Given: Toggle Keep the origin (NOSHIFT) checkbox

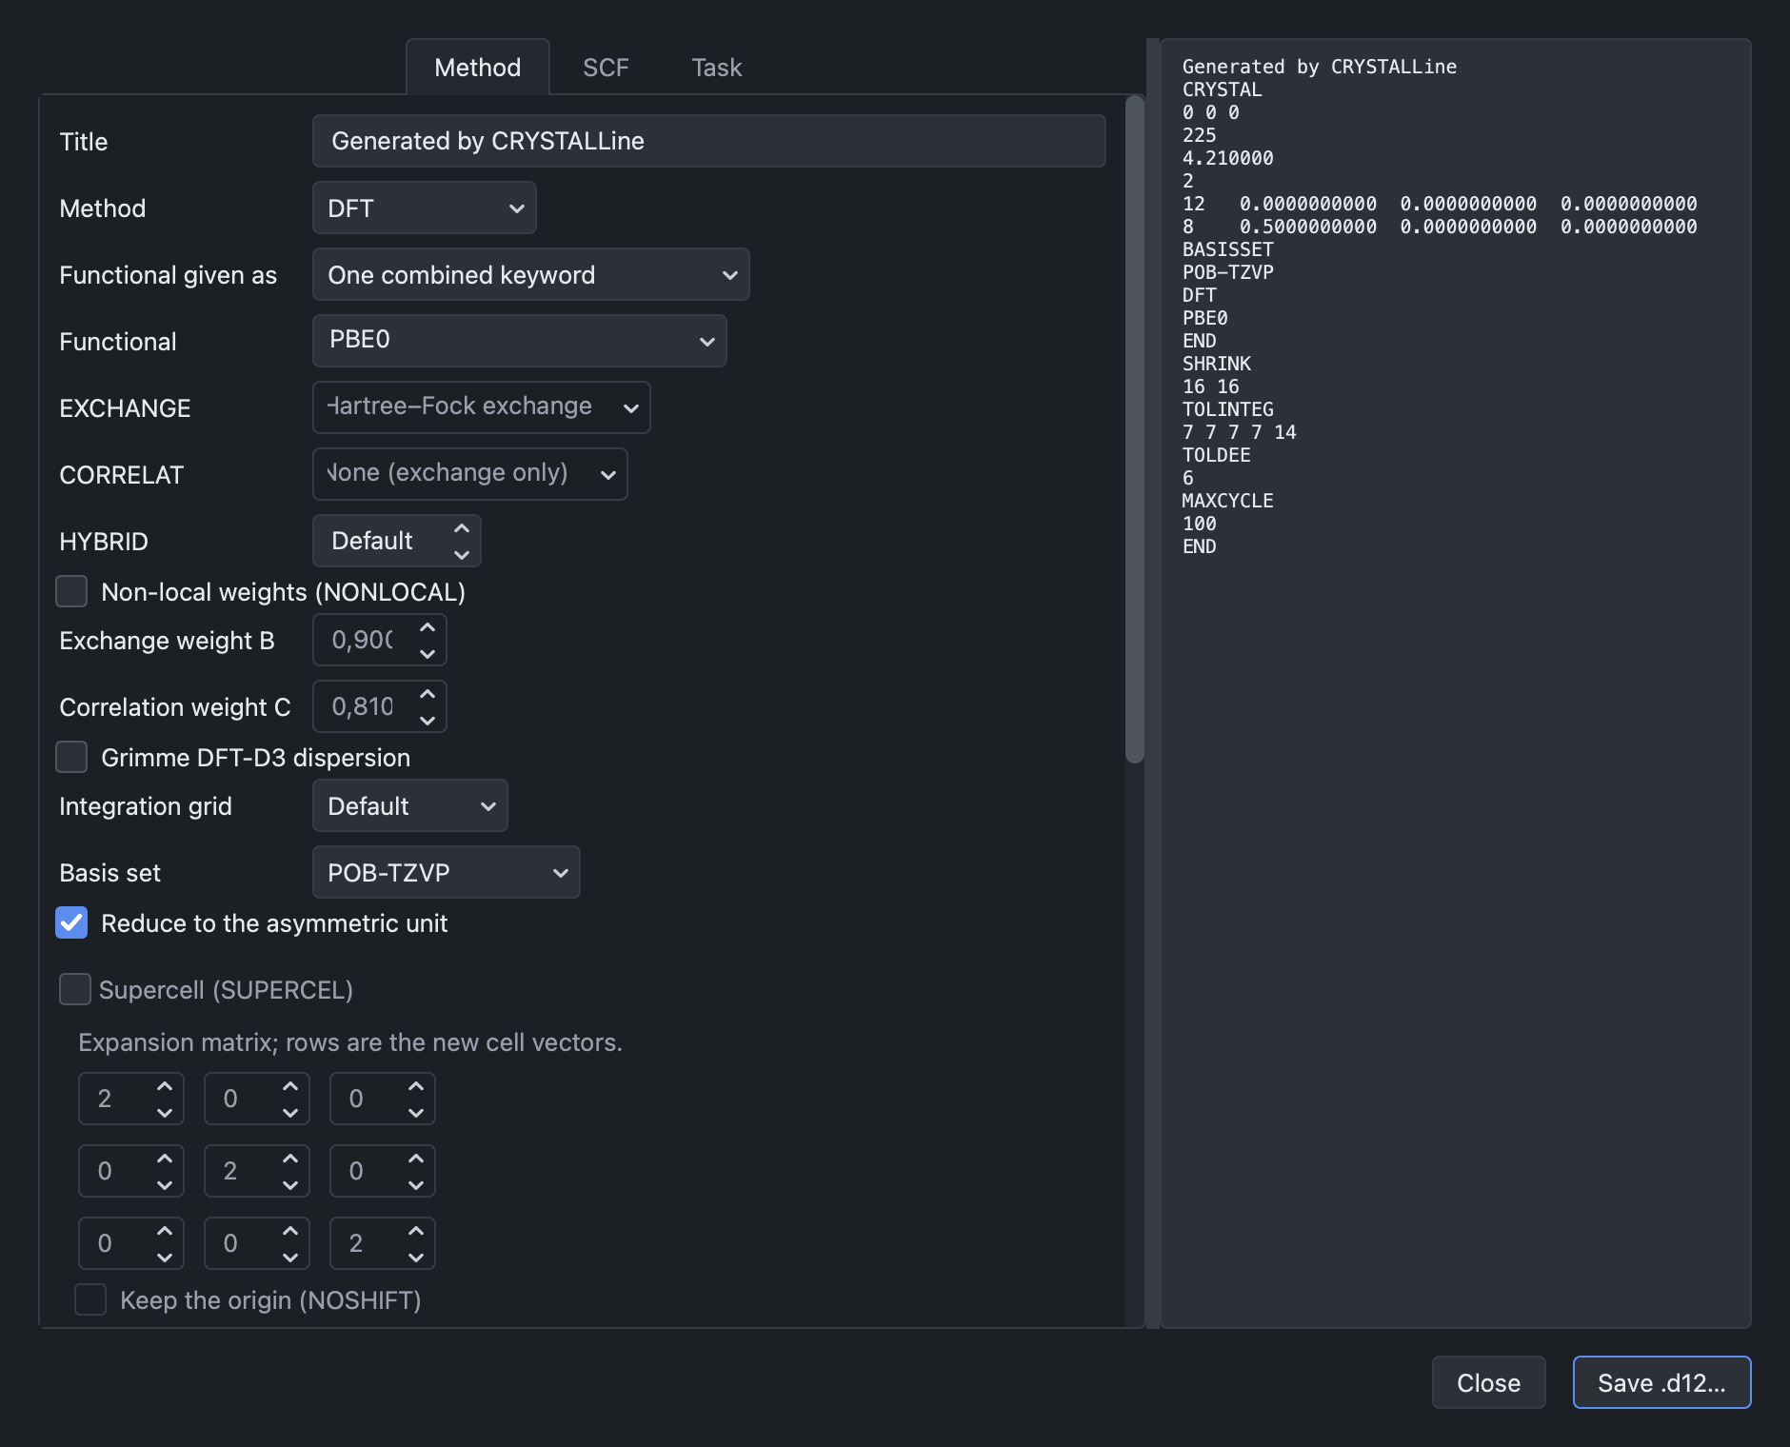Looking at the screenshot, I should 90,1299.
